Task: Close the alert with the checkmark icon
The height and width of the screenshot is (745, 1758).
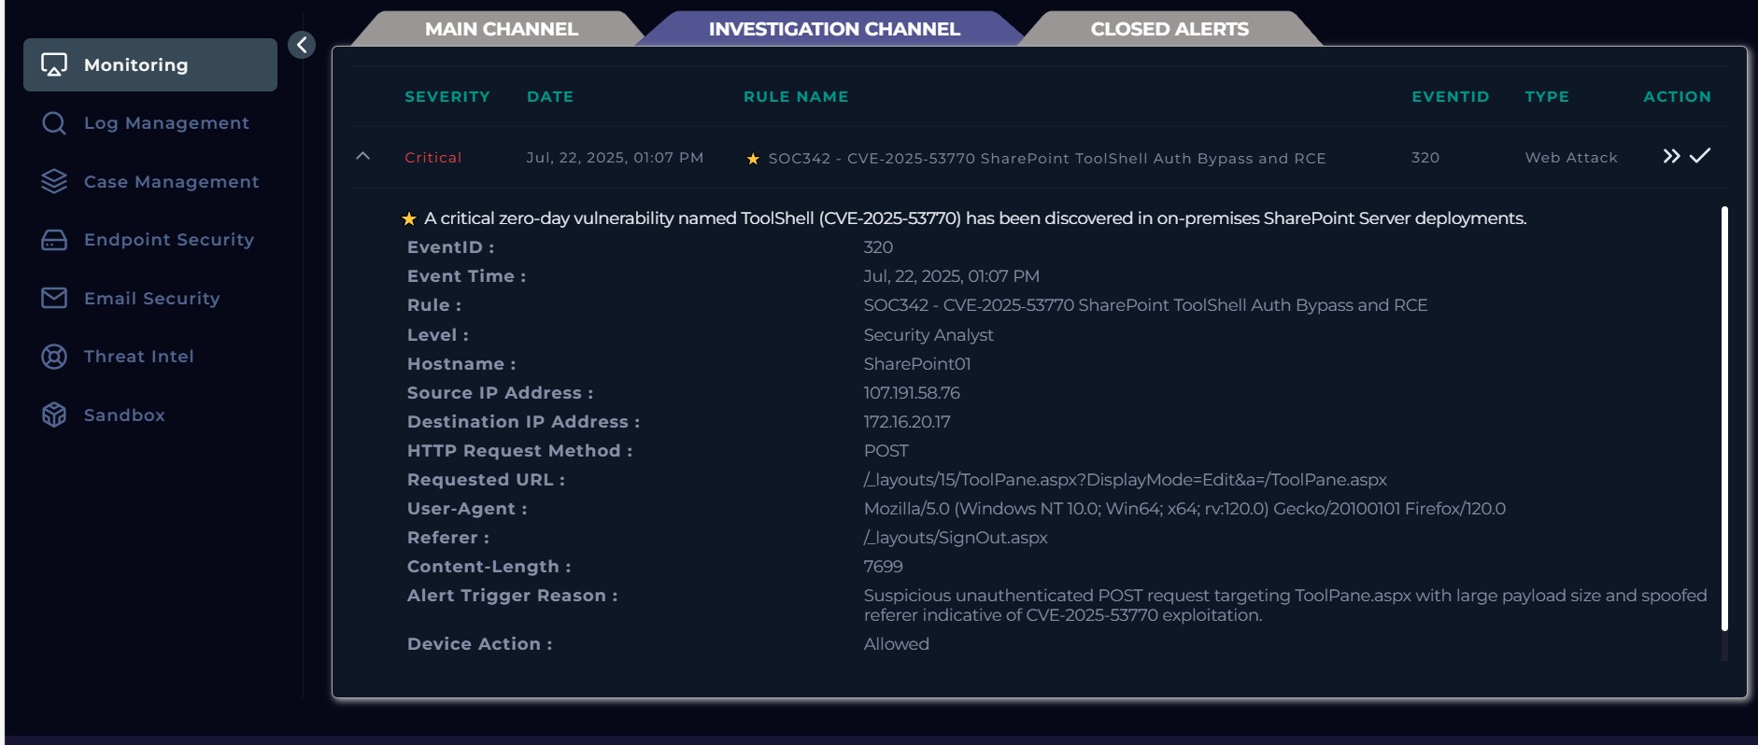Action: (1700, 155)
